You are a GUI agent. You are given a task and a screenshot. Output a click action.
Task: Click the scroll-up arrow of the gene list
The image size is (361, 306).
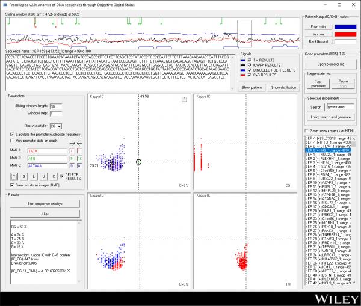tap(354, 139)
